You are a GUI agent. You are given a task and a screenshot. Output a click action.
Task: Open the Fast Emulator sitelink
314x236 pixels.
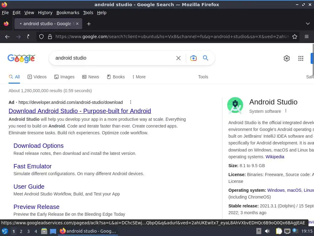(33, 166)
